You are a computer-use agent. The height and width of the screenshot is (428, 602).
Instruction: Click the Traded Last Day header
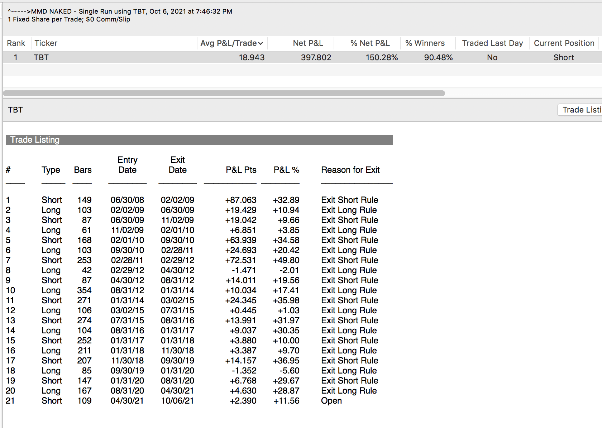(492, 43)
